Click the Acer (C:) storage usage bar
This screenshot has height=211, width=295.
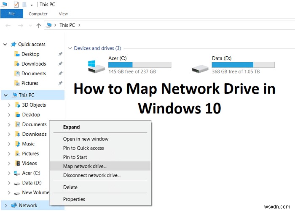139,65
